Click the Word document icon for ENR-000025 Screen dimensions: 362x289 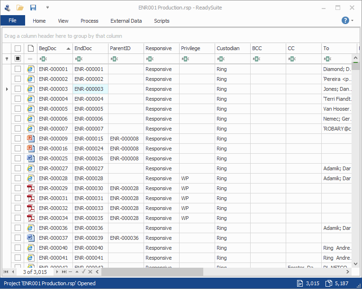coord(31,158)
